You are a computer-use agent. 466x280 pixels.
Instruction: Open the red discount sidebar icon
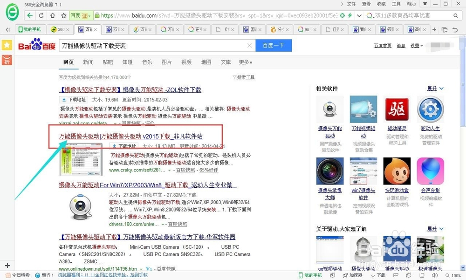[x=7, y=60]
